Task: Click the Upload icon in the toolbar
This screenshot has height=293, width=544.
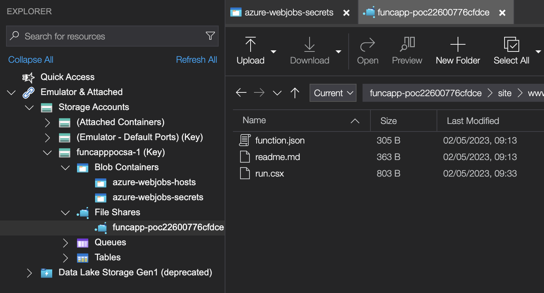Action: pyautogui.click(x=250, y=44)
